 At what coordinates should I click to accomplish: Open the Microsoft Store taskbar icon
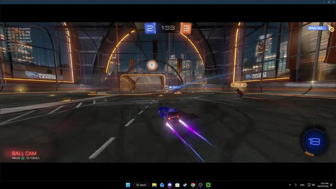tap(177, 185)
